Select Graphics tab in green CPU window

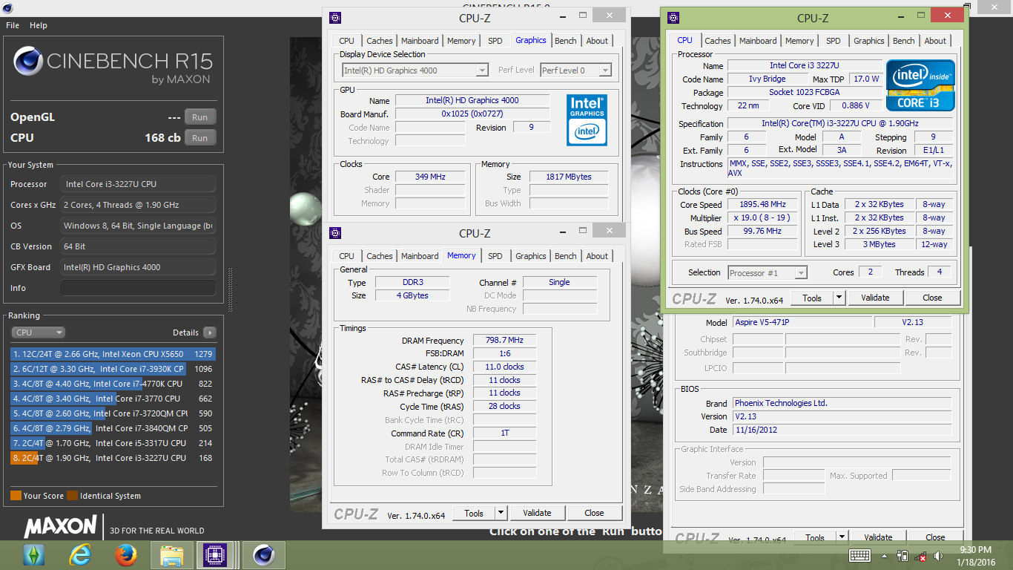pos(868,41)
